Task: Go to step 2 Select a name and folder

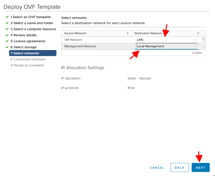Action: coord(32,23)
